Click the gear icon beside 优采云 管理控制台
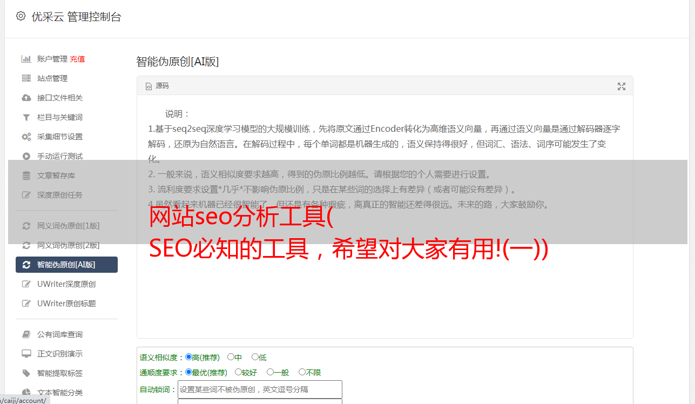The height and width of the screenshot is (404, 695). pyautogui.click(x=21, y=16)
